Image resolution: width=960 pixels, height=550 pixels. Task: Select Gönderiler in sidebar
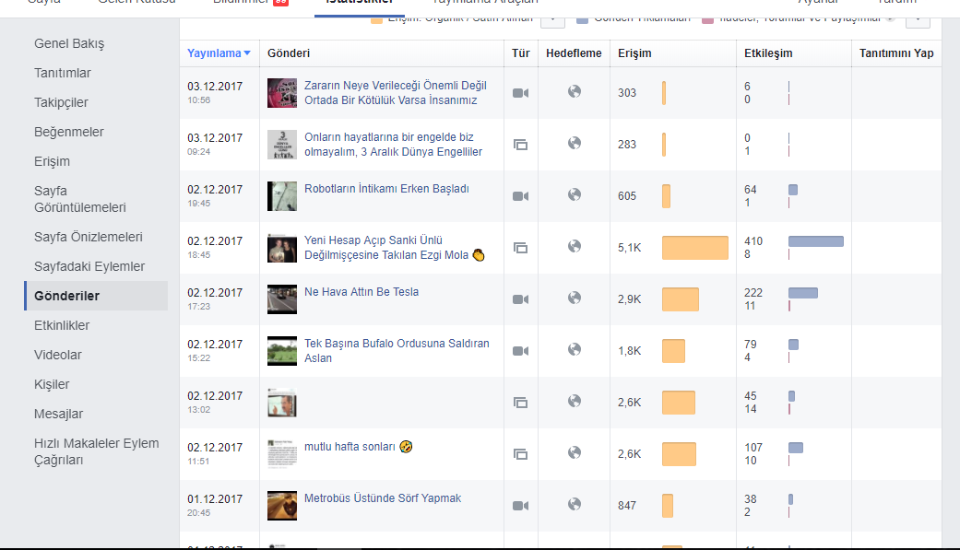[66, 296]
